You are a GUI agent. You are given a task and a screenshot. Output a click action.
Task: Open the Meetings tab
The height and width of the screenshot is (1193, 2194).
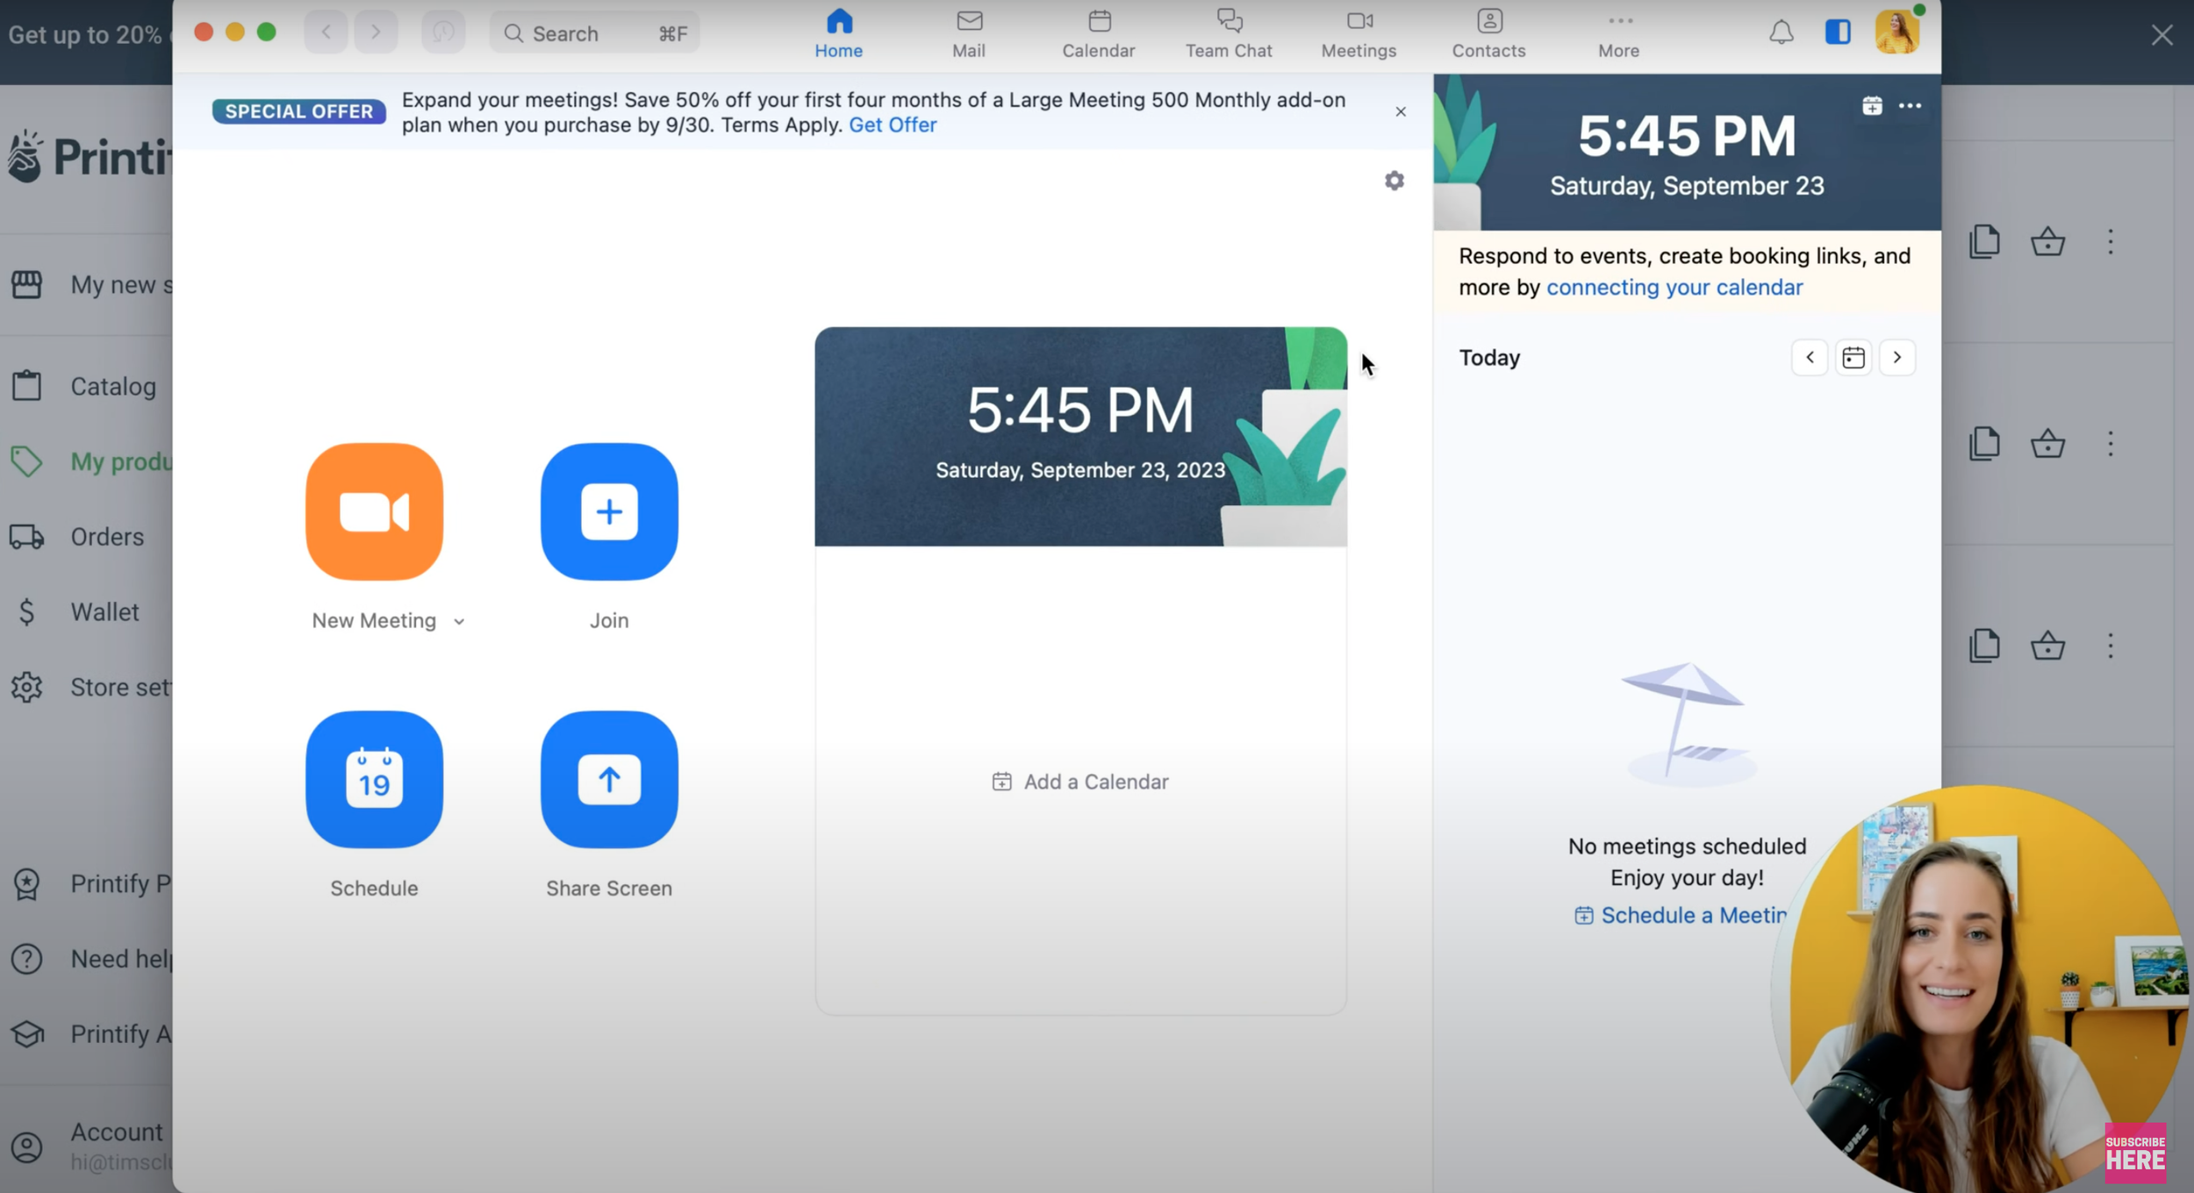point(1359,33)
